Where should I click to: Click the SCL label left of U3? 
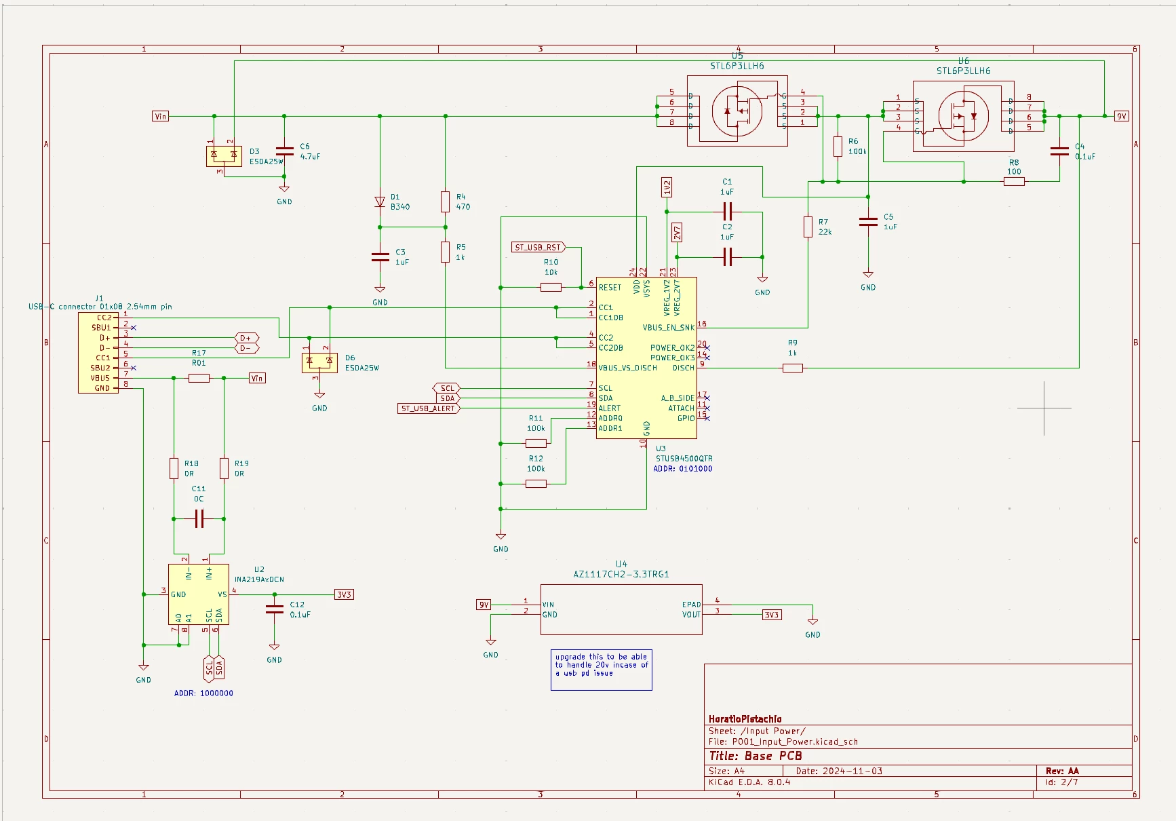[447, 388]
